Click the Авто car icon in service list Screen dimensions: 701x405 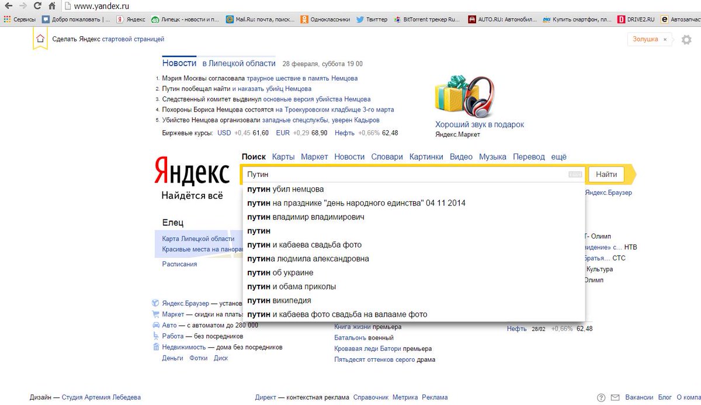coord(155,325)
